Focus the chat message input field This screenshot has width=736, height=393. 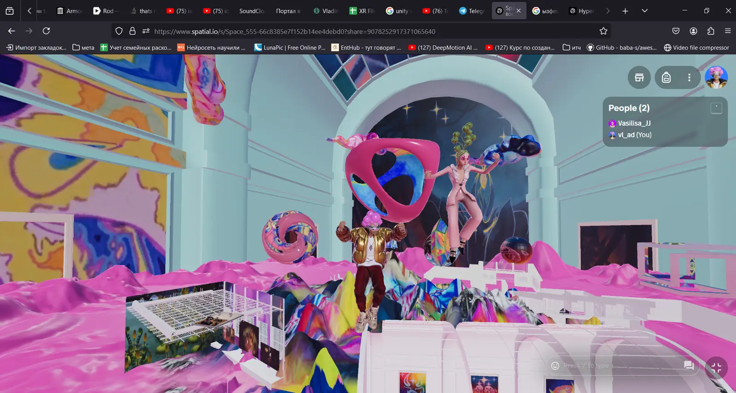click(621, 365)
